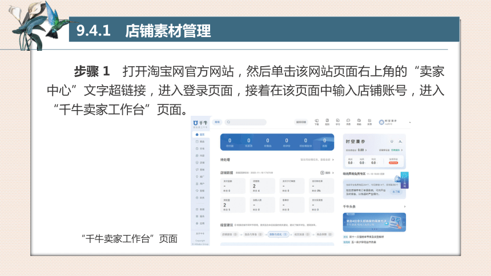The height and width of the screenshot is (276, 491).
Task: Click the 下载 icon in the top bar
Action: [x=317, y=121]
